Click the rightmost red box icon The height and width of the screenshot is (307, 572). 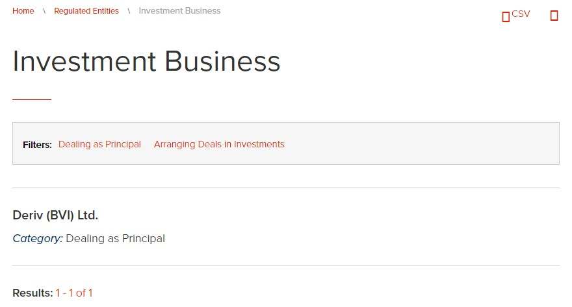[554, 16]
